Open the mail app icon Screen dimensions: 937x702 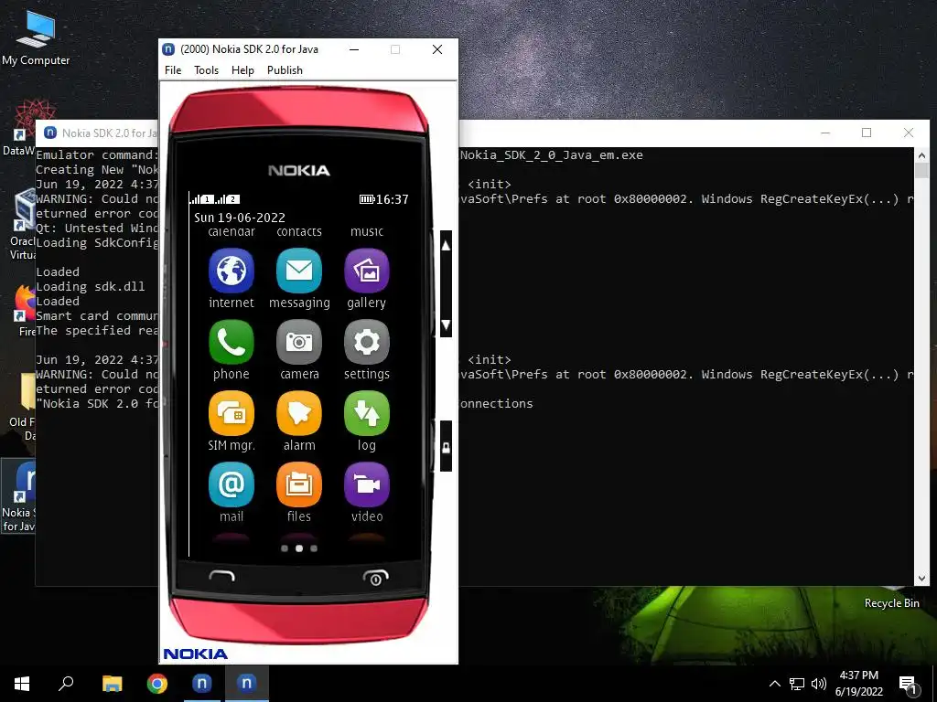[232, 484]
